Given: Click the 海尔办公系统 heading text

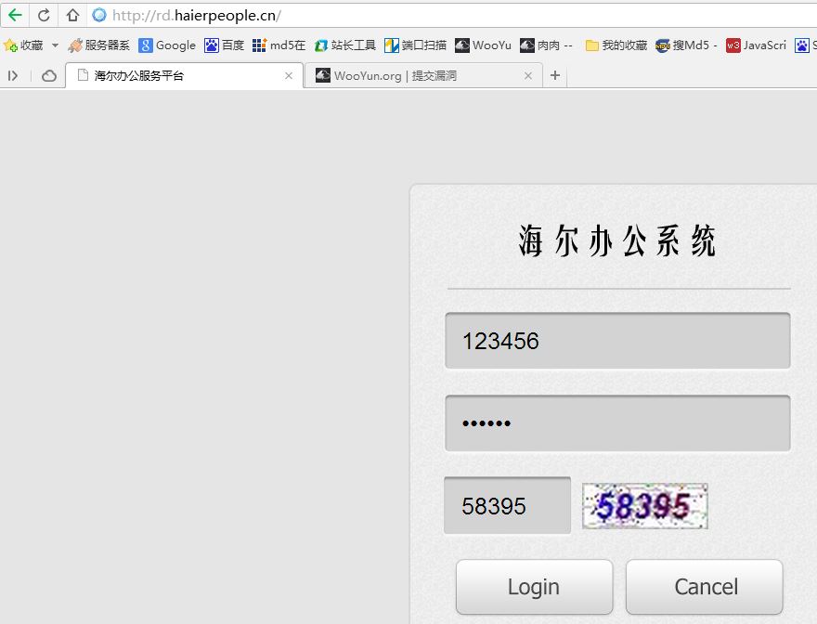Looking at the screenshot, I should [x=617, y=241].
